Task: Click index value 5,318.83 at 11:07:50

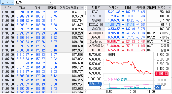Action: (23, 59)
